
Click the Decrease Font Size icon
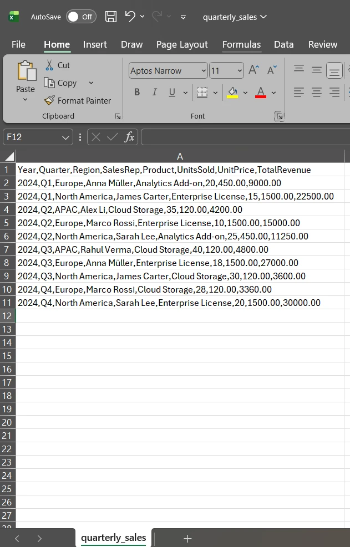[272, 70]
